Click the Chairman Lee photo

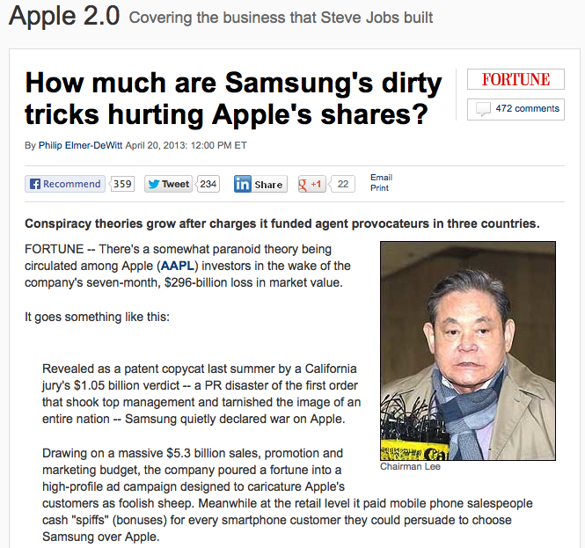coord(468,351)
